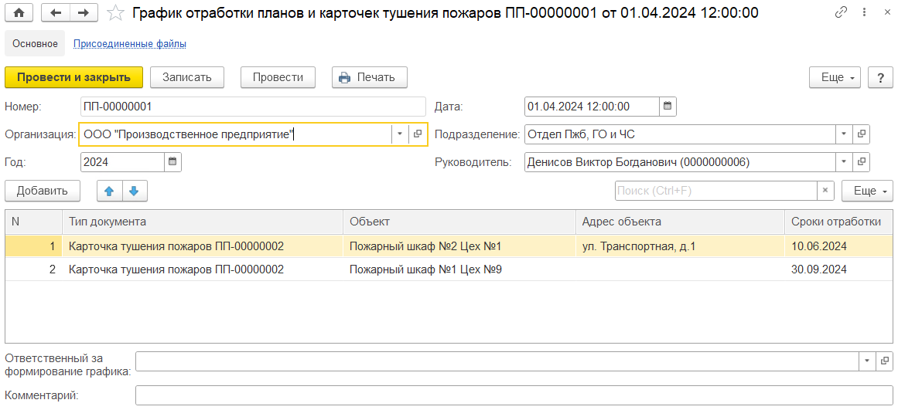The width and height of the screenshot is (898, 410).
Task: Select row 2 Пожарный шкаф №1 Цех №9
Action: coord(425,269)
